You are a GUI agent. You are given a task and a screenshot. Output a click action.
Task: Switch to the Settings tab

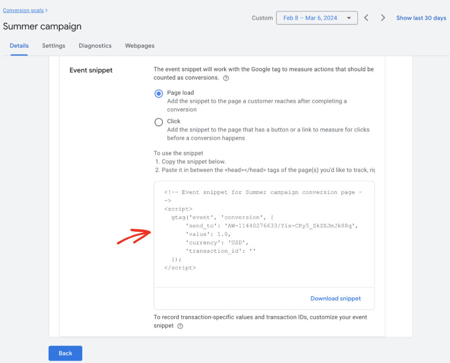[x=53, y=46]
